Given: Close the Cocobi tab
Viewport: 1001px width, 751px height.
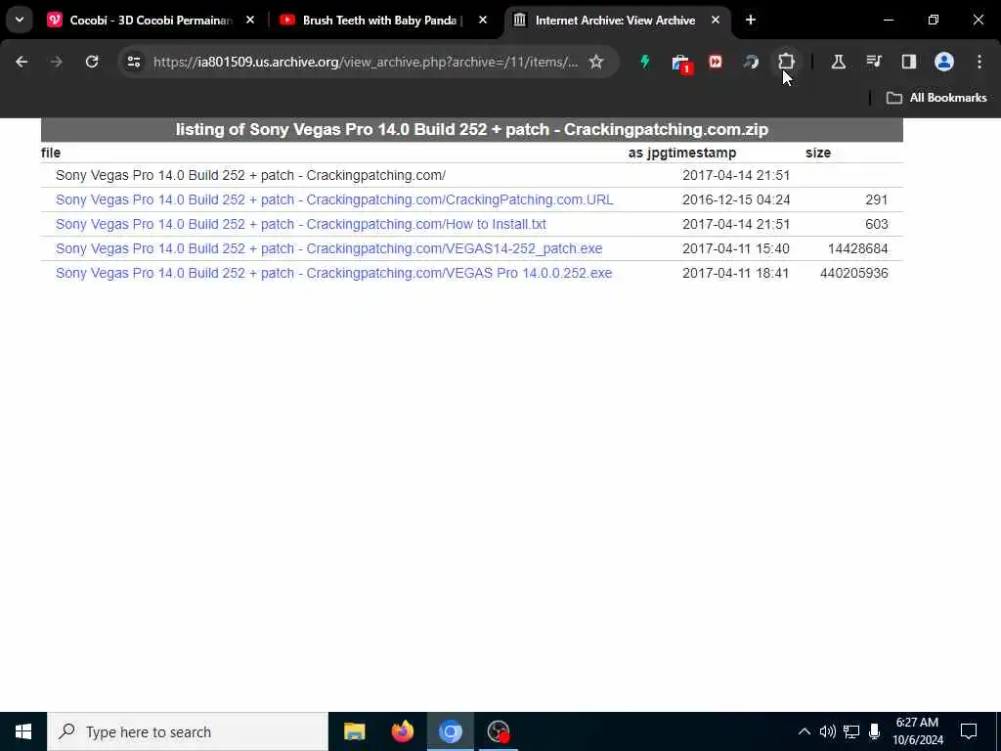Looking at the screenshot, I should tap(250, 21).
